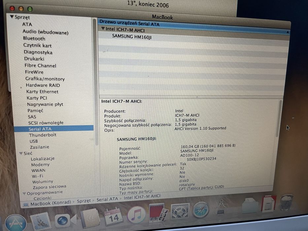Open Diagnostyka in the sidebar
This screenshot has height=231, width=308.
coord(38,52)
